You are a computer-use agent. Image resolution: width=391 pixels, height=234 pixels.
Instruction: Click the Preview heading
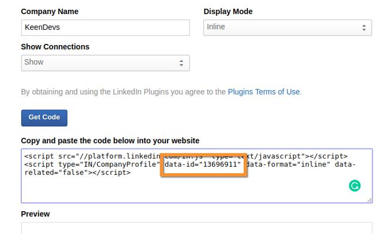click(35, 214)
